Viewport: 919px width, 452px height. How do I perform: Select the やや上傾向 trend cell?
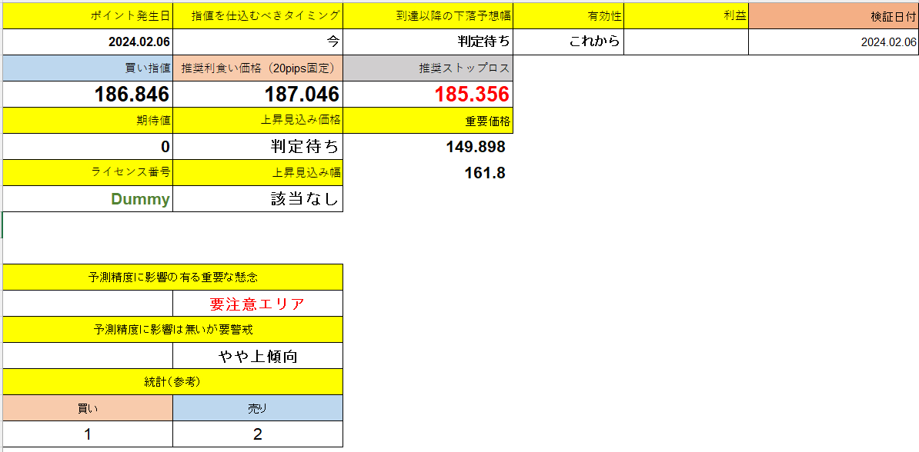pos(258,355)
